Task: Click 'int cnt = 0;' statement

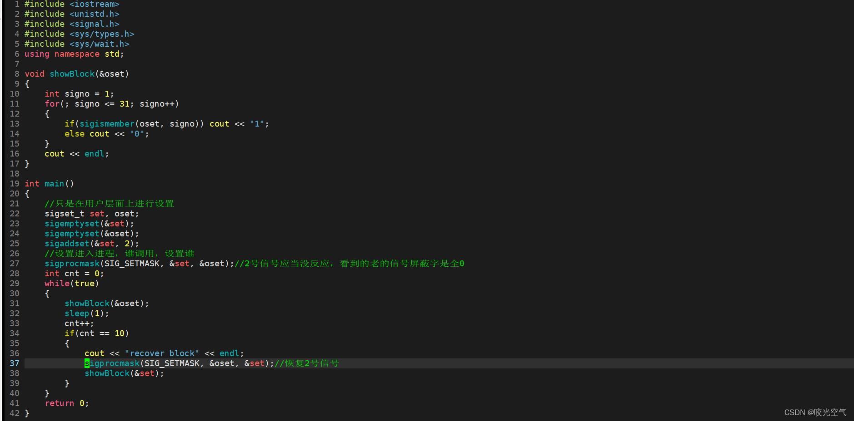Action: [x=75, y=274]
